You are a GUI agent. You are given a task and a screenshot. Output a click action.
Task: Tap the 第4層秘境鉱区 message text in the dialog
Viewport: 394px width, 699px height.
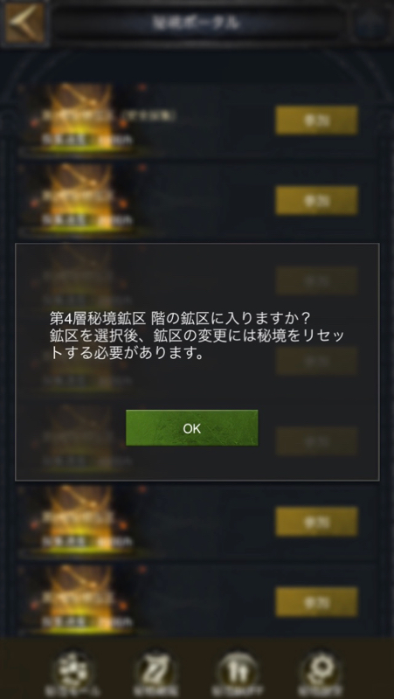[x=197, y=336]
